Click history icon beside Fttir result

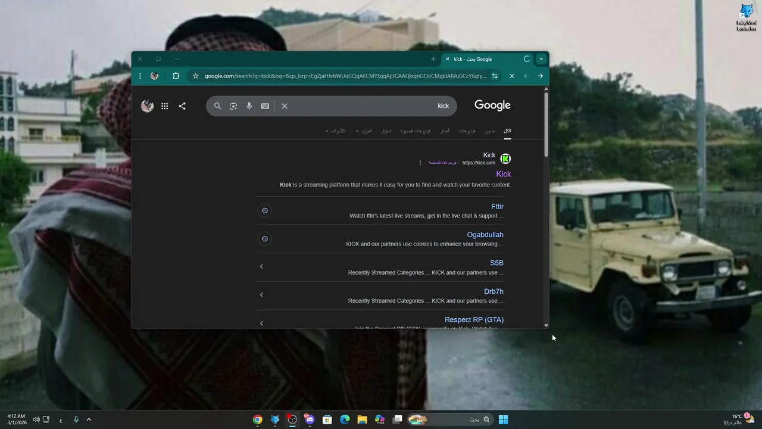tap(265, 210)
